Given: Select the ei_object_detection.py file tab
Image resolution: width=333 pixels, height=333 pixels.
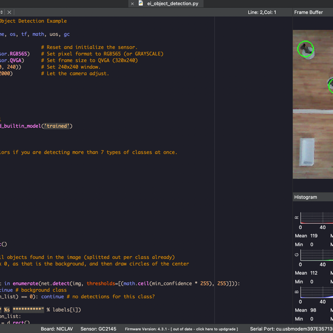Looking at the screenshot, I should (172, 3).
